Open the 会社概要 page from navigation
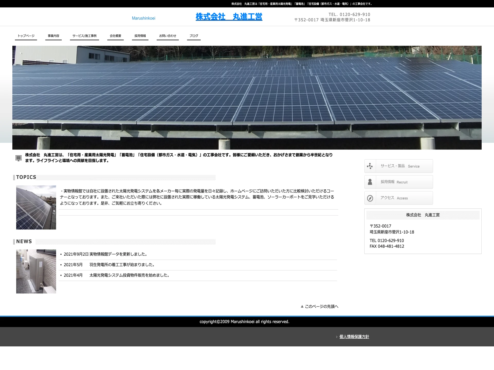Viewport: 494px width, 370px height. [115, 36]
